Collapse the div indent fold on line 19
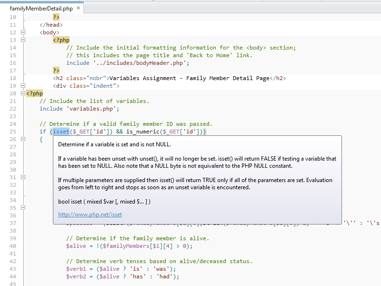381x286 pixels. [x=22, y=86]
